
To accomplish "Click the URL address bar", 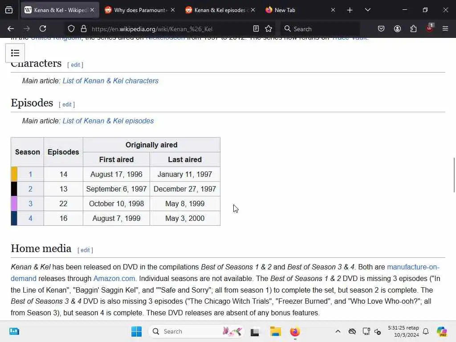I will tap(169, 29).
